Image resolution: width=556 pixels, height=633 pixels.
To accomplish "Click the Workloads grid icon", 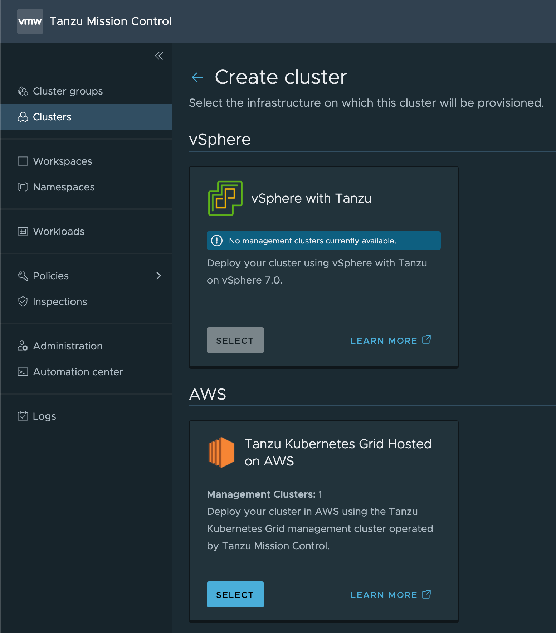I will (x=23, y=231).
